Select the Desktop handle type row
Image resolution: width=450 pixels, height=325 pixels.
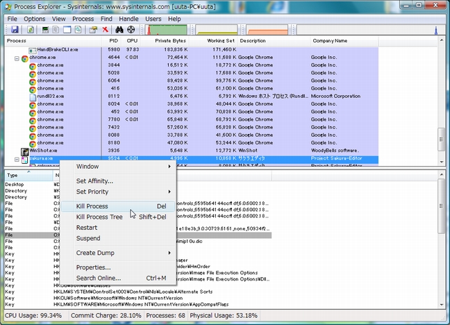point(137,185)
